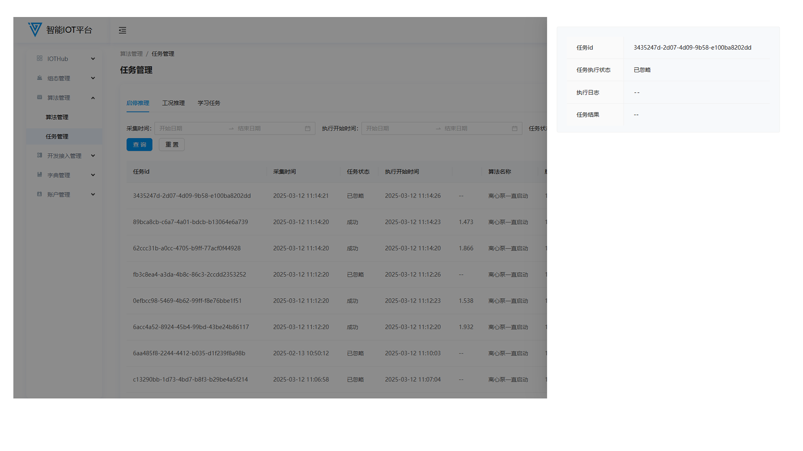Open calendar icon in 采集时间 picker
Image resolution: width=803 pixels, height=451 pixels.
point(307,129)
